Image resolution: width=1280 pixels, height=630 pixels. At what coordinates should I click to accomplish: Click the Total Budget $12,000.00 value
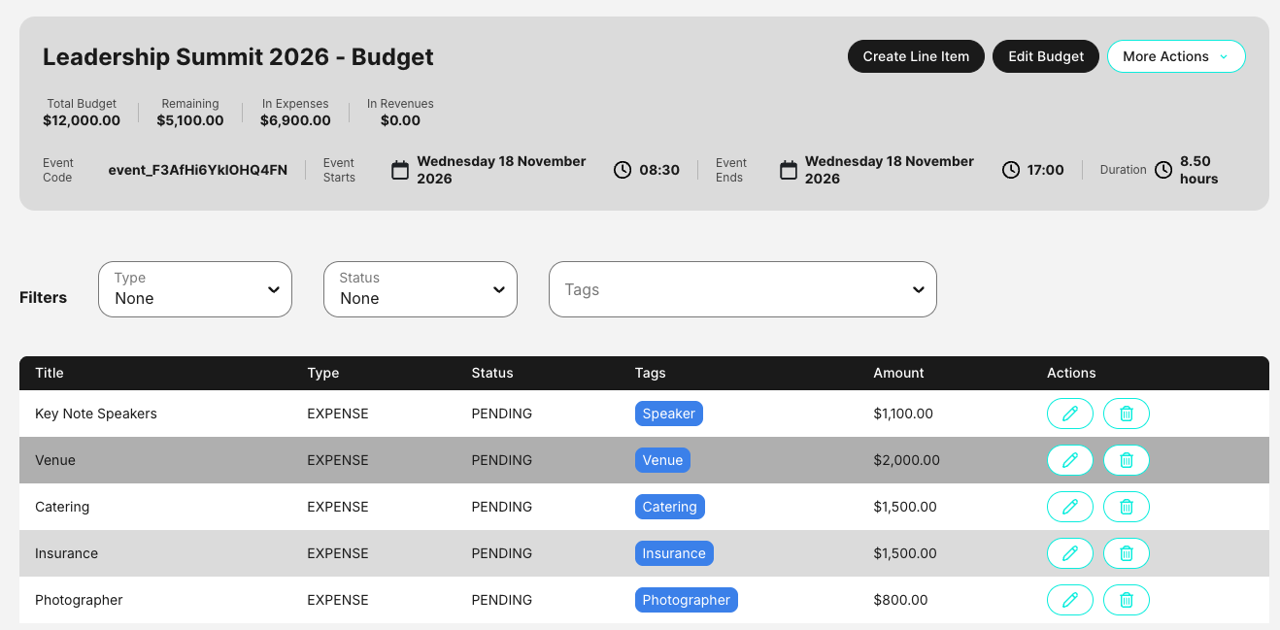point(82,120)
